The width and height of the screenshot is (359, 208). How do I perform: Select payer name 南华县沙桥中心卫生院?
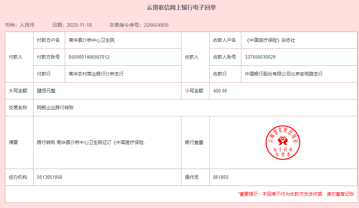click(x=92, y=40)
